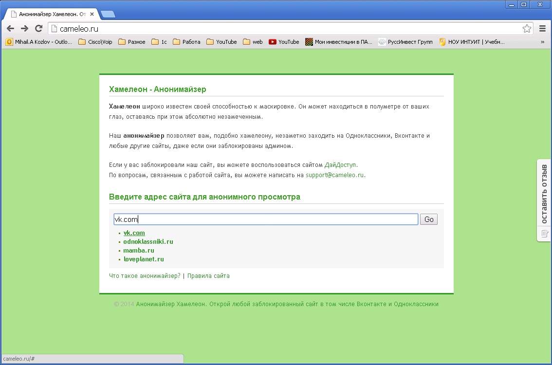552x365 pixels.
Task: Expand the Работа bookmarks folder
Action: pyautogui.click(x=186, y=42)
